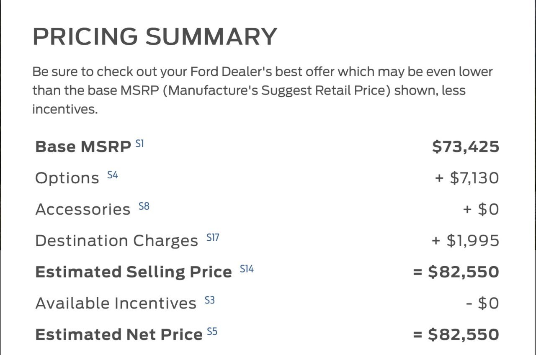
Task: Open the S17 footnote beside Destination Charges
Action: 213,238
